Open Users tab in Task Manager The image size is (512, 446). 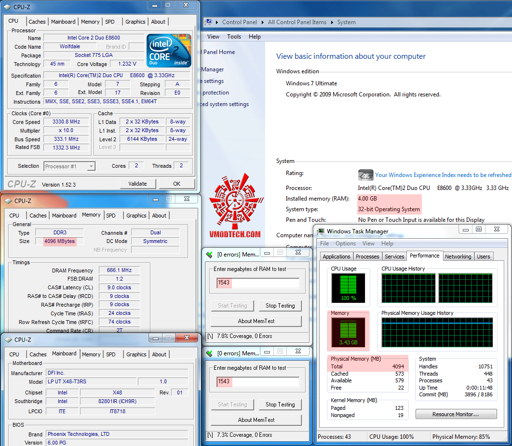point(483,257)
